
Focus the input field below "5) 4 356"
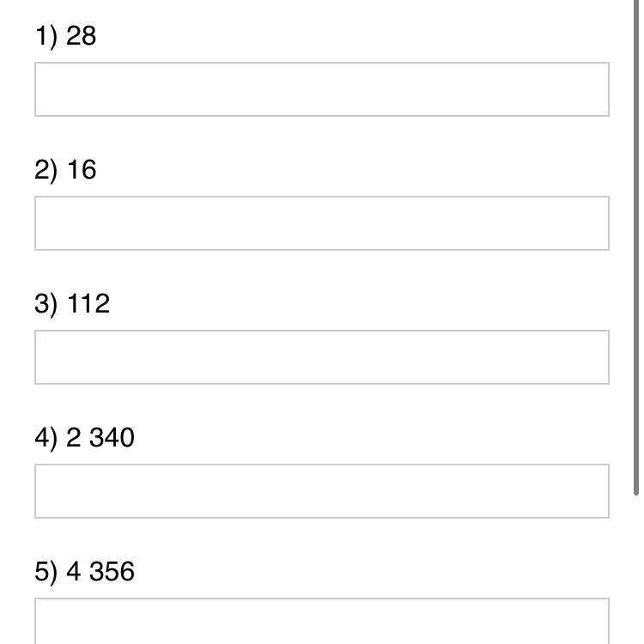[x=322, y=622]
